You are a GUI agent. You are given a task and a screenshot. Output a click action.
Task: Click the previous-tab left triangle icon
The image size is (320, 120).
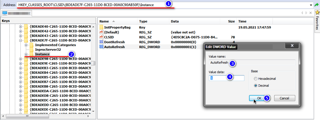302,13
